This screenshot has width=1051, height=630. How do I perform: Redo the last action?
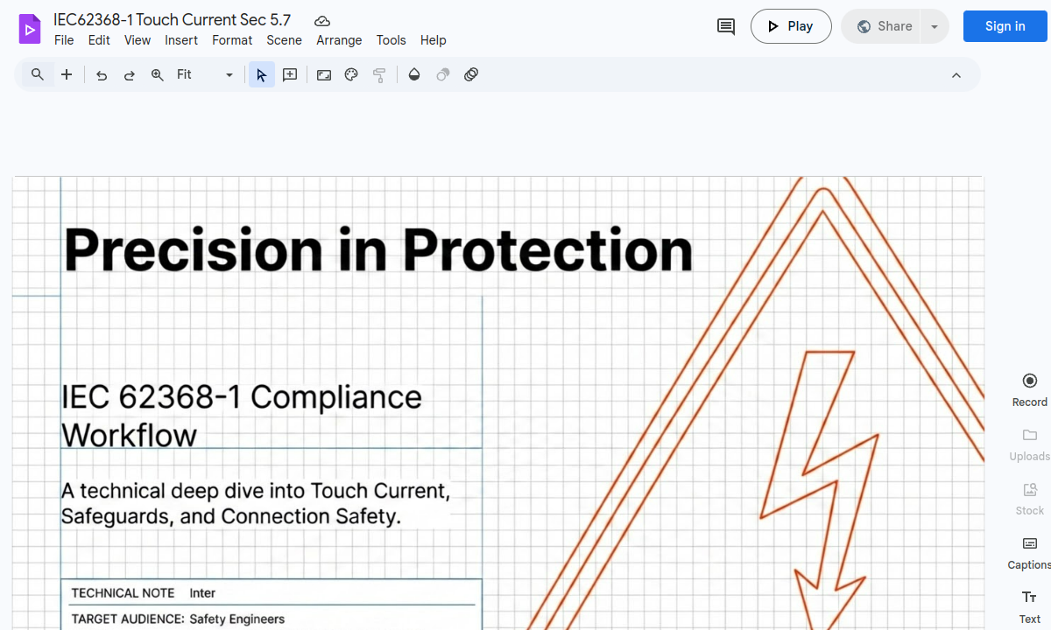(129, 74)
